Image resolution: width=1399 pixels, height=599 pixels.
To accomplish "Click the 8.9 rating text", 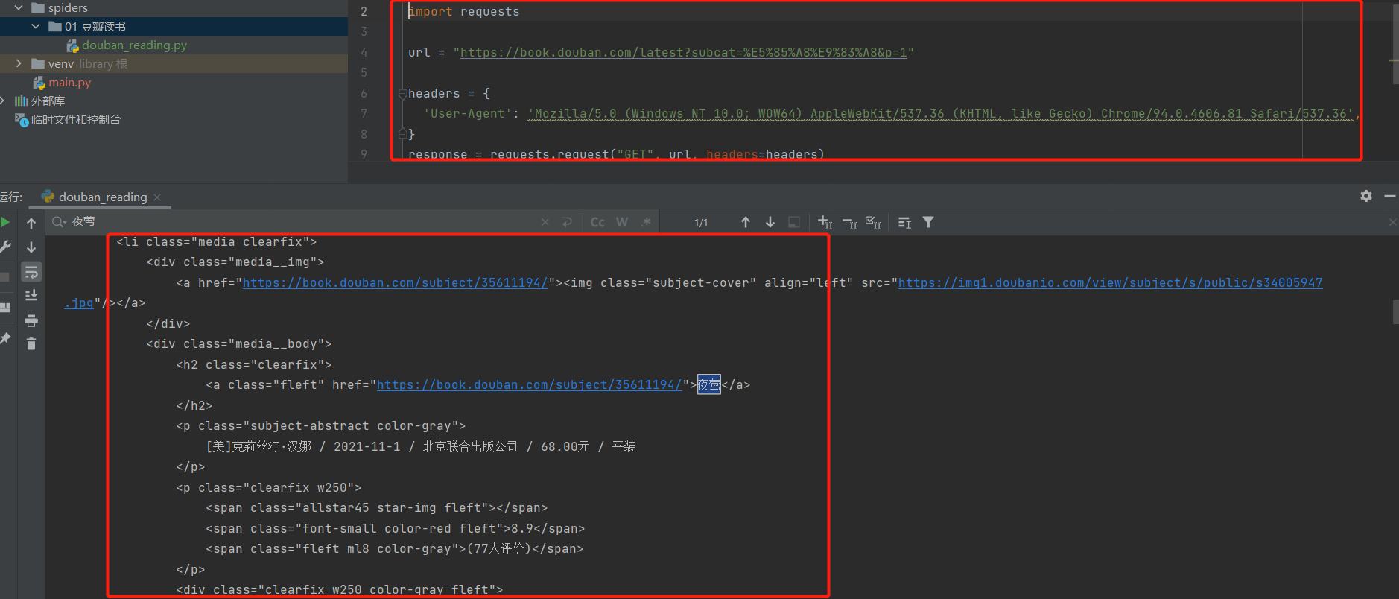I will point(522,528).
